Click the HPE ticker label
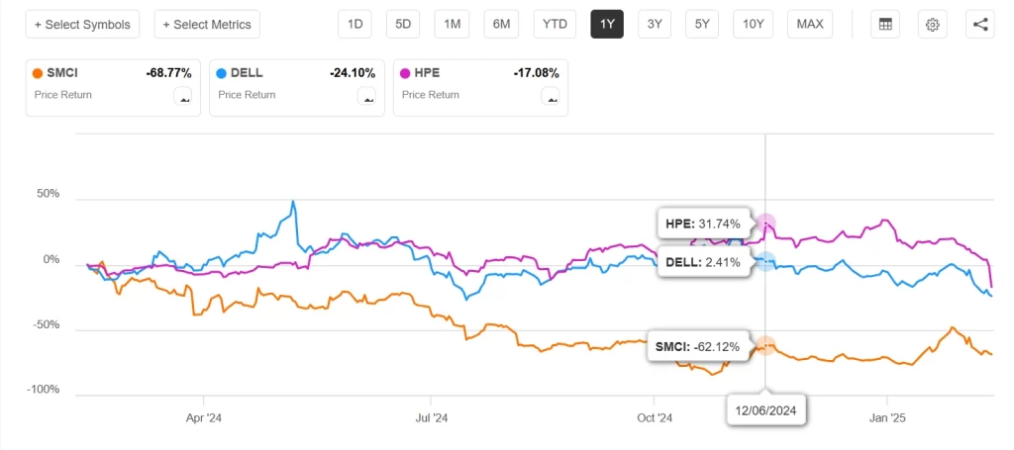 pos(427,73)
